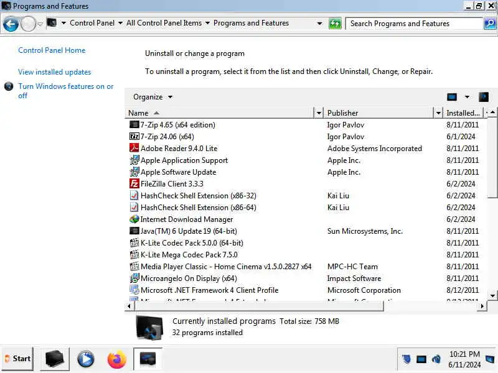Select Microangelo On Display (x64) icon
Screen dimensions: 498x373
point(134,278)
